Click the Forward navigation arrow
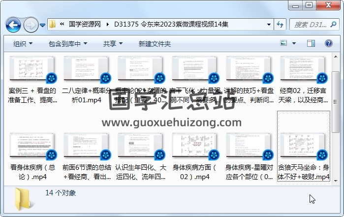This screenshot has height=217, width=344. click(31, 25)
